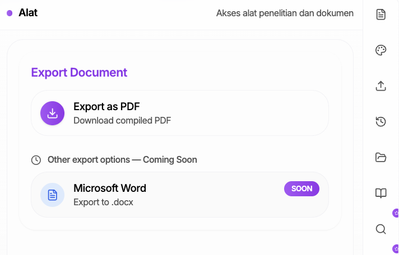
Task: Open the version history clock icon
Action: click(381, 121)
